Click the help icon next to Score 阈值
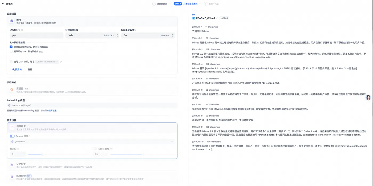373x186 pixels. [x=111, y=149]
